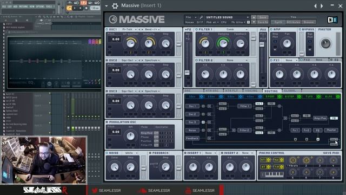The width and height of the screenshot is (346, 195).
Task: Open the Massive plugin gear settings icon
Action: [x=115, y=6]
